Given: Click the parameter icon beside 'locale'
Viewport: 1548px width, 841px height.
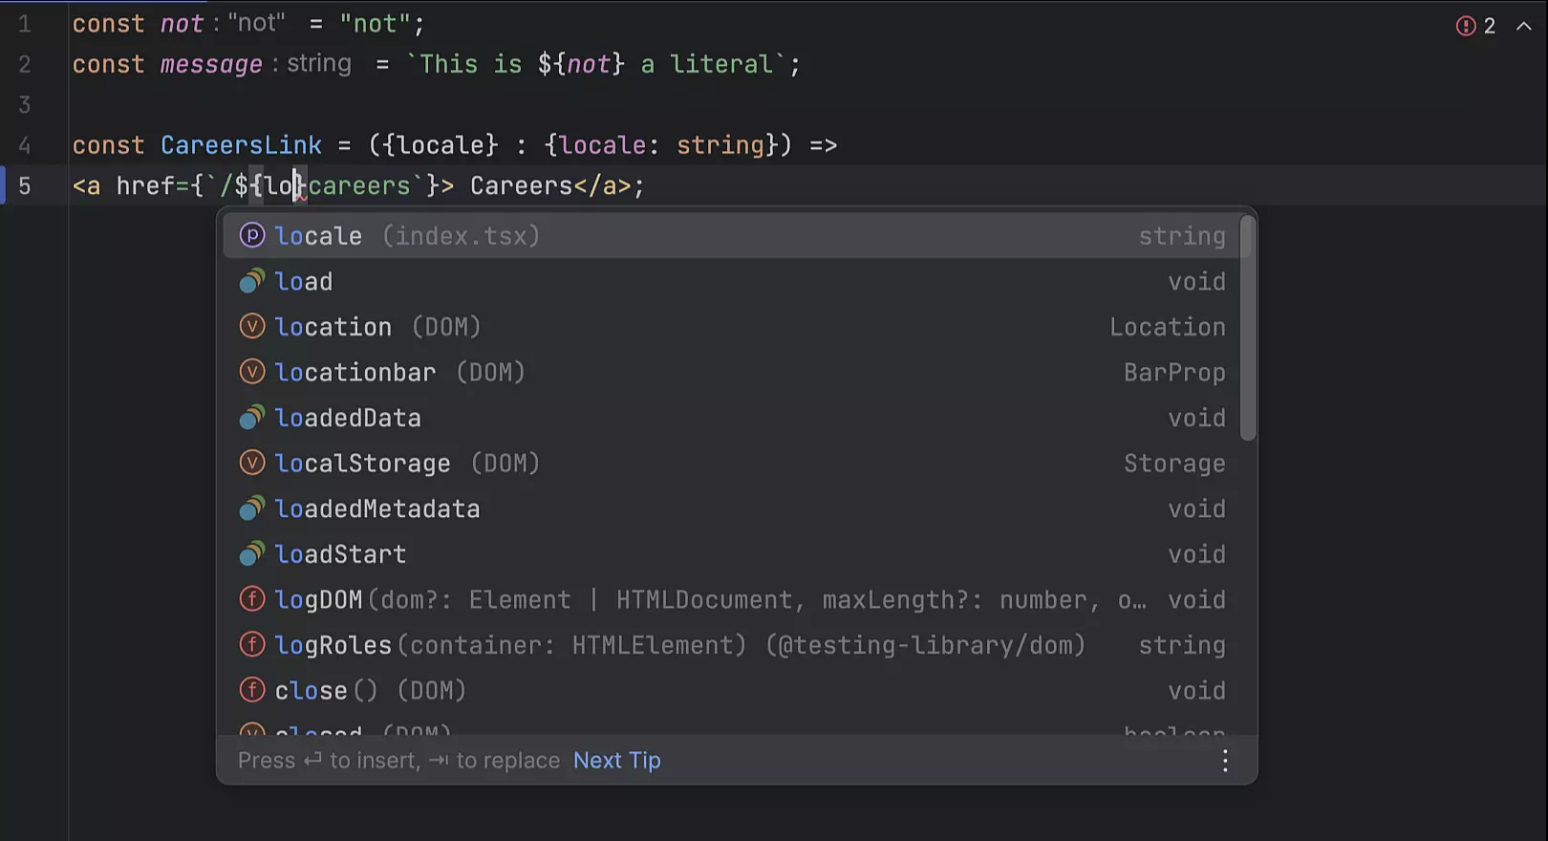Looking at the screenshot, I should point(251,236).
